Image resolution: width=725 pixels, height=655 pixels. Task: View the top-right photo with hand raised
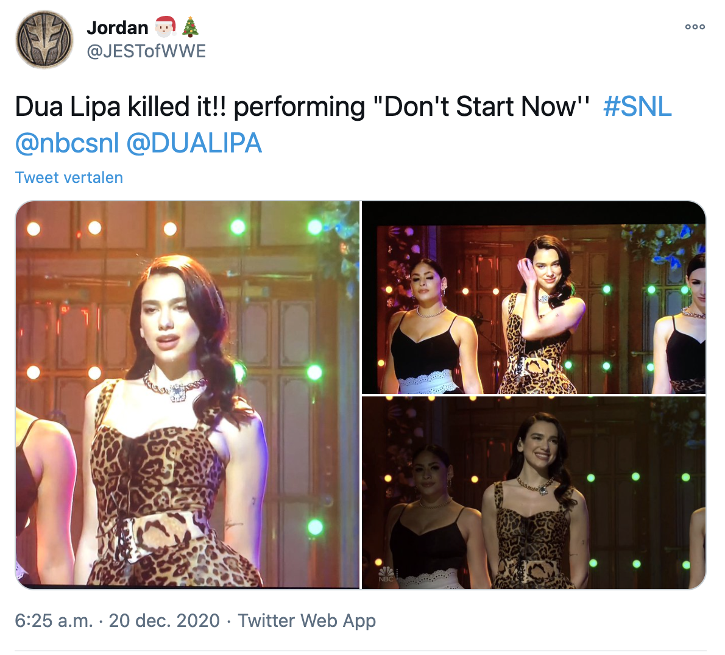(534, 298)
